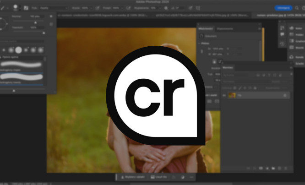Create a new group folder icon in Layers

pyautogui.click(x=273, y=168)
